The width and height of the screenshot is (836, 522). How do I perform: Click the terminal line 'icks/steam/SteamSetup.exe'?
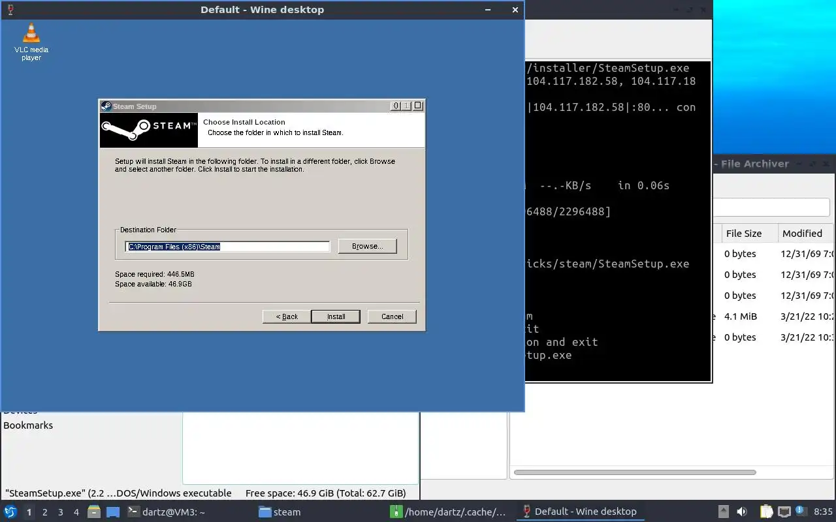tap(608, 264)
